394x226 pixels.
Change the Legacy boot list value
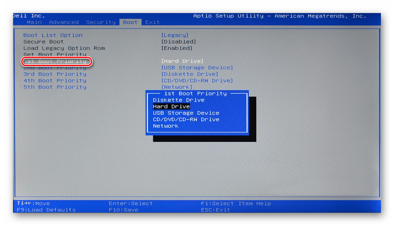click(x=175, y=35)
